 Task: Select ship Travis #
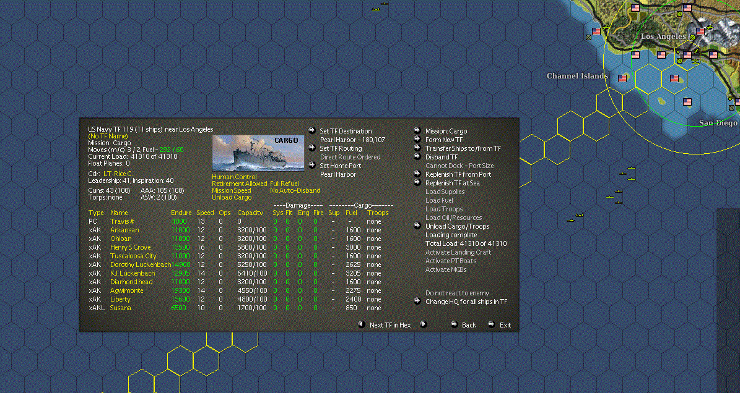(x=122, y=222)
